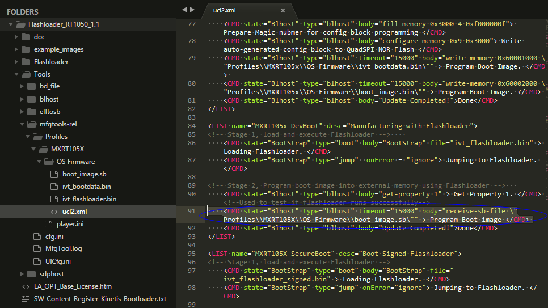This screenshot has width=548, height=308.
Task: Click "MXRT105X-SecureBoot" name on line 95
Action: 293,254
